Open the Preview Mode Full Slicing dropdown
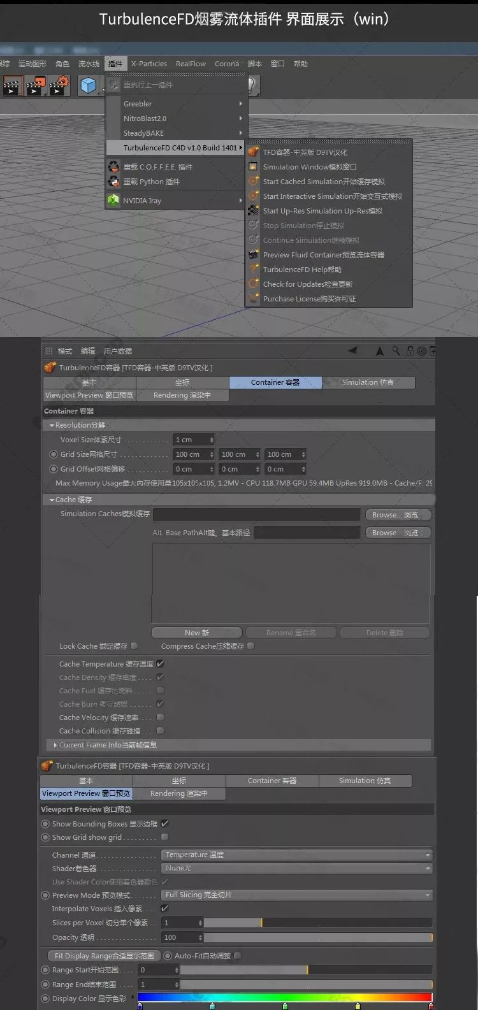Screen dimensions: 478x1010 [297, 895]
